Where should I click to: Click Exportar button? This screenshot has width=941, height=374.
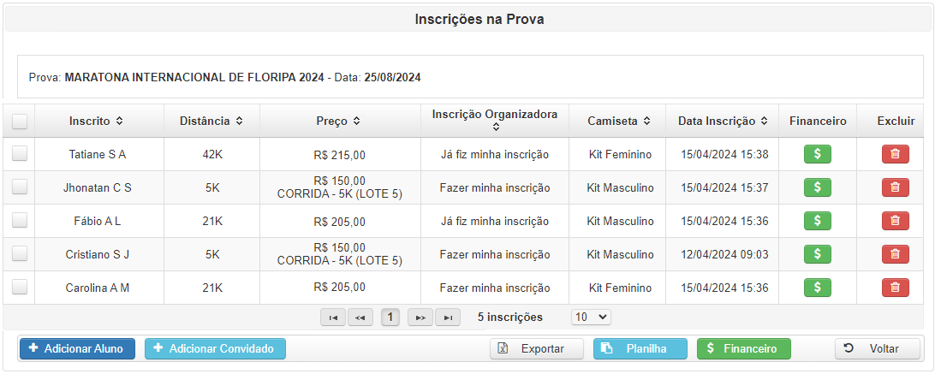(537, 349)
